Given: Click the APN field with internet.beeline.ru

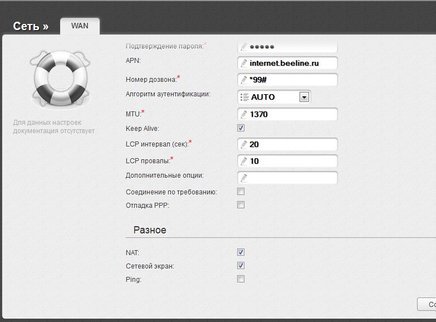Looking at the screenshot, I should [287, 63].
